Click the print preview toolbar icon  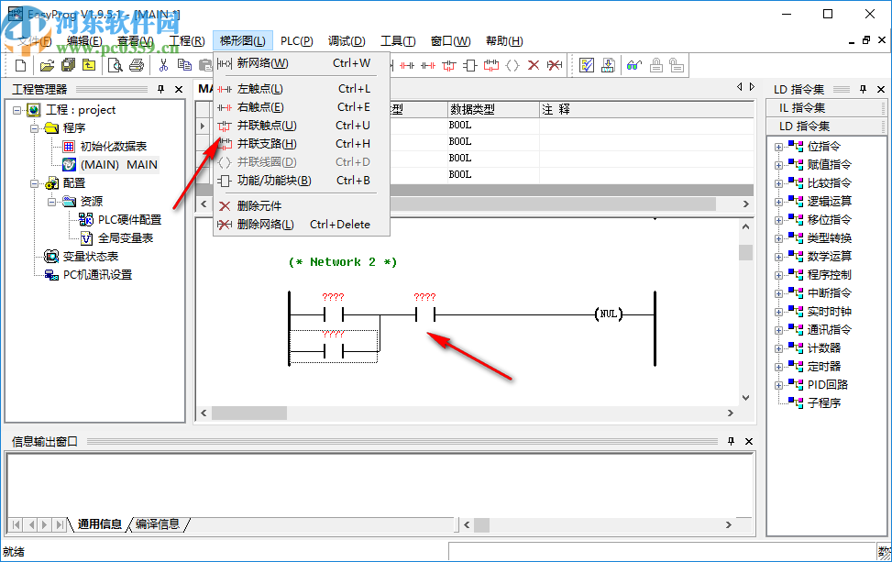click(x=115, y=66)
